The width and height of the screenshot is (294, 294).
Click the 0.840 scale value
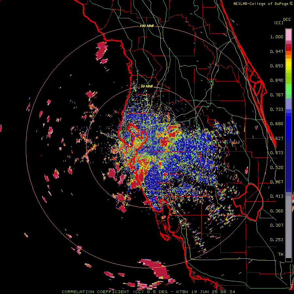pyautogui.click(x=277, y=80)
